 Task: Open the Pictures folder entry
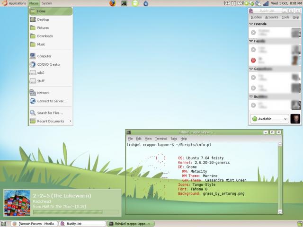click(x=51, y=28)
